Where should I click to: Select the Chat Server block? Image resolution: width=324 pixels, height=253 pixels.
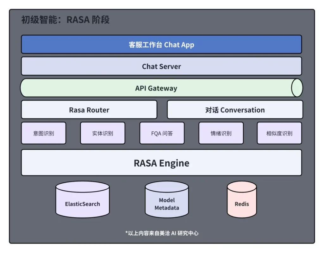click(x=161, y=66)
